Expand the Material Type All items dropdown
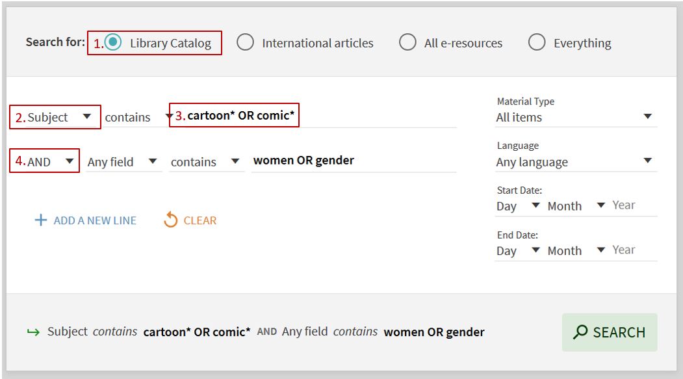This screenshot has height=379, width=683. click(x=574, y=117)
